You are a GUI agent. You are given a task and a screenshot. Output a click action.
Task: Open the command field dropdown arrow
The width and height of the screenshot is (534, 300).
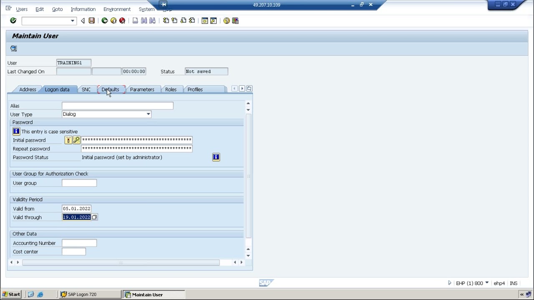pos(73,21)
